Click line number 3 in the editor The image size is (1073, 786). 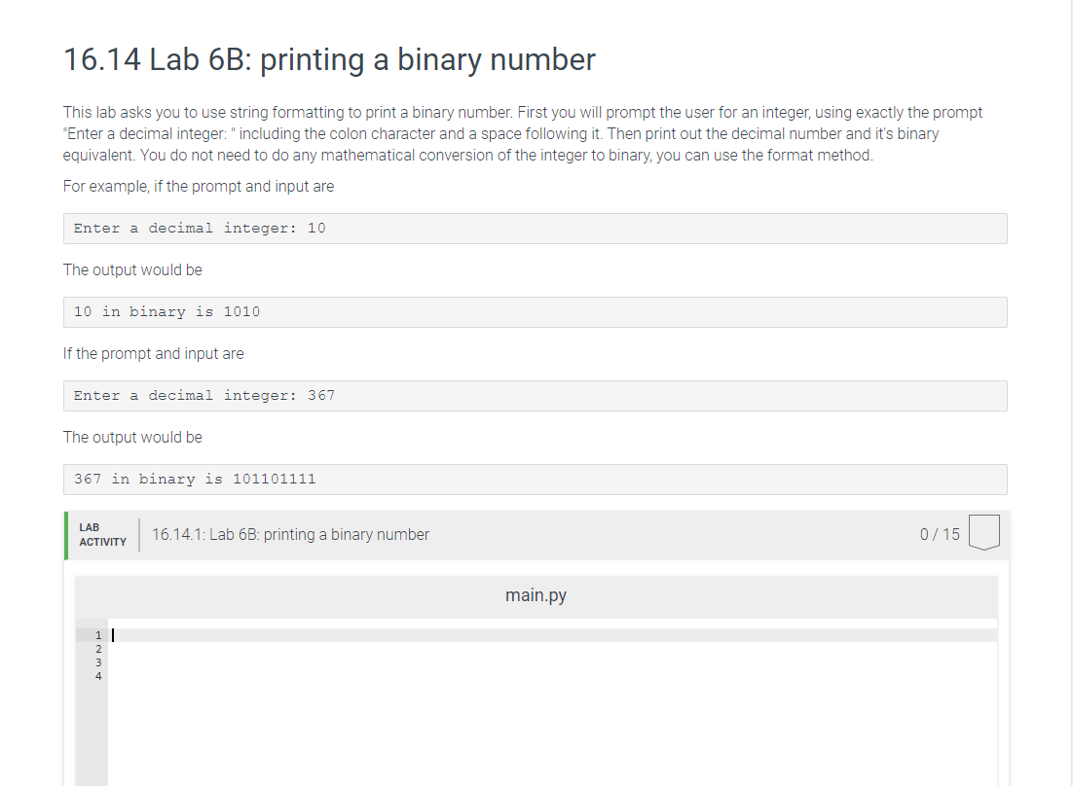(98, 661)
